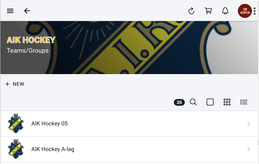Switch to grid view layout
This screenshot has width=259, height=164.
pyautogui.click(x=227, y=102)
